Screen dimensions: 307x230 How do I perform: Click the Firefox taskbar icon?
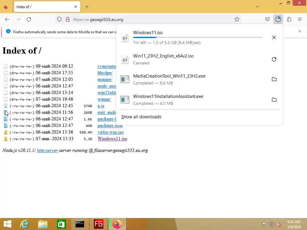point(117,224)
